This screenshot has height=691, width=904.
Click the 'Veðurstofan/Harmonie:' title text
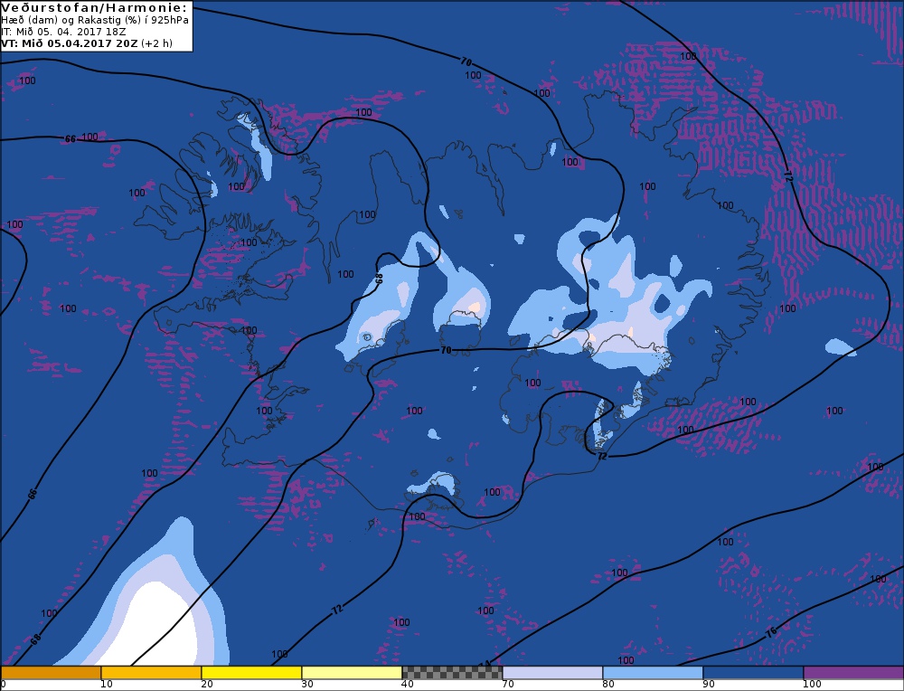click(95, 8)
